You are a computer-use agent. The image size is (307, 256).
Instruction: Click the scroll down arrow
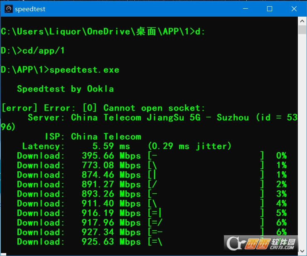[302, 251]
